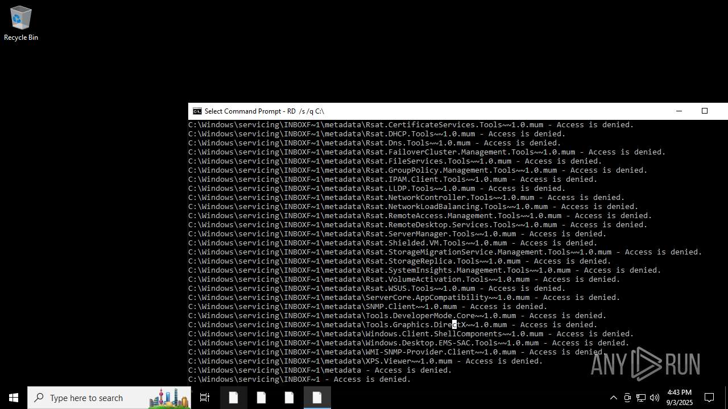Open the clock showing 4:43 PM
728x409 pixels.
click(680, 398)
